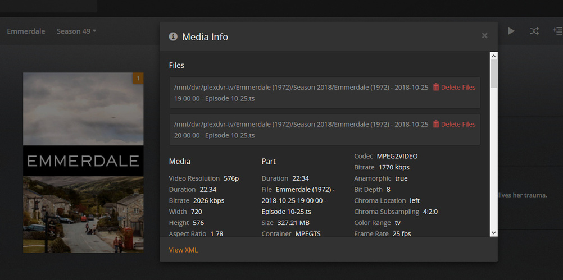The height and width of the screenshot is (280, 563).
Task: Click the Media Info scrollbar thumb
Action: 494,74
